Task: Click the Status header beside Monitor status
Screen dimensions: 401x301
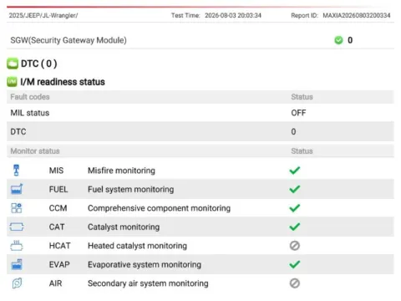Action: point(302,151)
